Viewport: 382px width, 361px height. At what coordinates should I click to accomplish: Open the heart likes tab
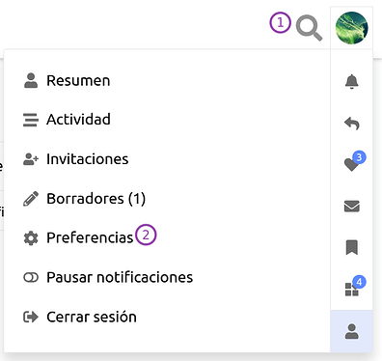pos(351,164)
